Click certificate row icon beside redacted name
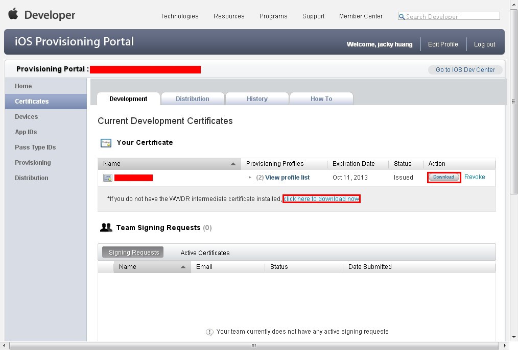Image resolution: width=518 pixels, height=350 pixels. coord(108,178)
